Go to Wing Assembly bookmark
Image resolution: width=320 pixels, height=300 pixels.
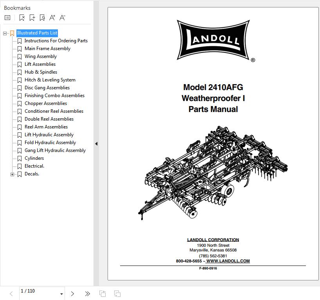point(41,56)
